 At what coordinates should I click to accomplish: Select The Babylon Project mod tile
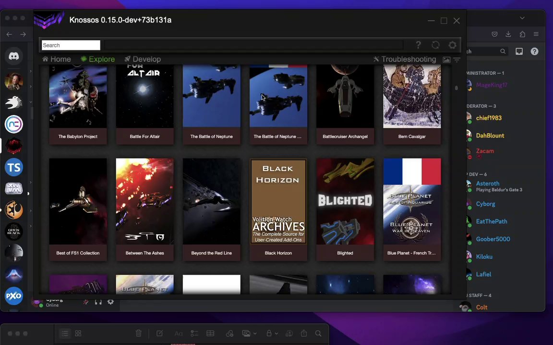click(78, 104)
